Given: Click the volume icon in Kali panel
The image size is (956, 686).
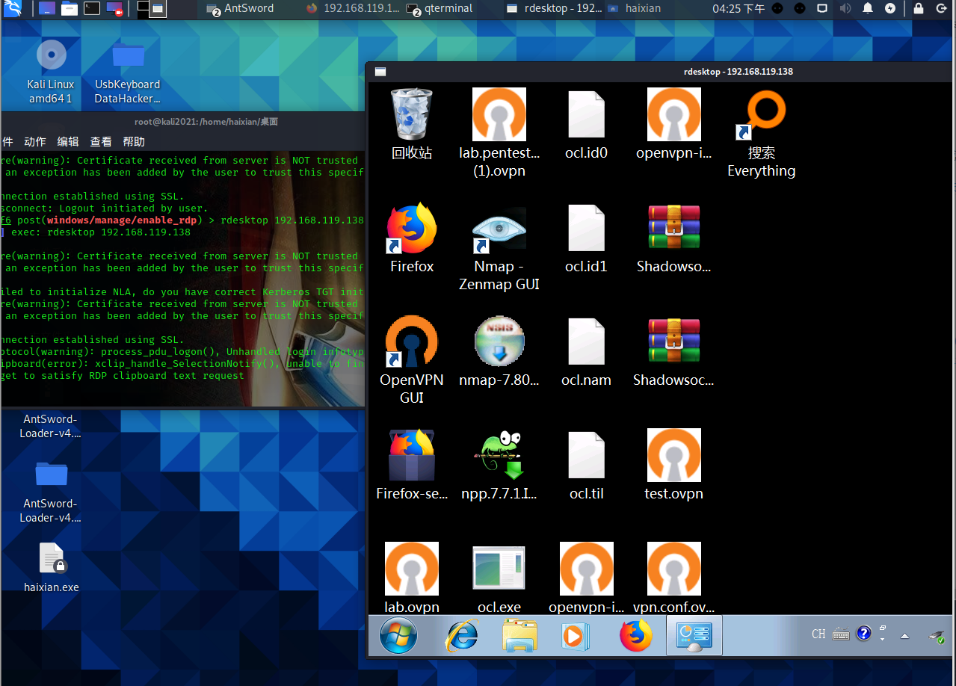Looking at the screenshot, I should coord(845,9).
